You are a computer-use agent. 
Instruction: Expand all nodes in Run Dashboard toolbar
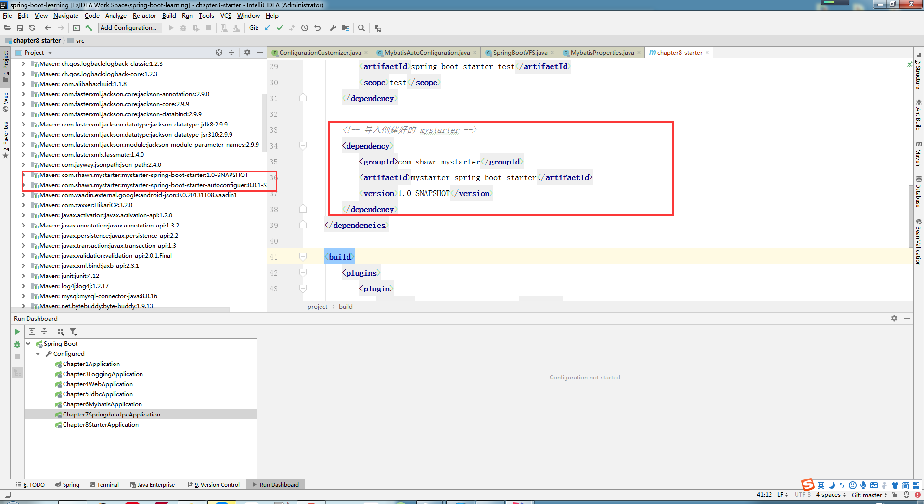[32, 331]
